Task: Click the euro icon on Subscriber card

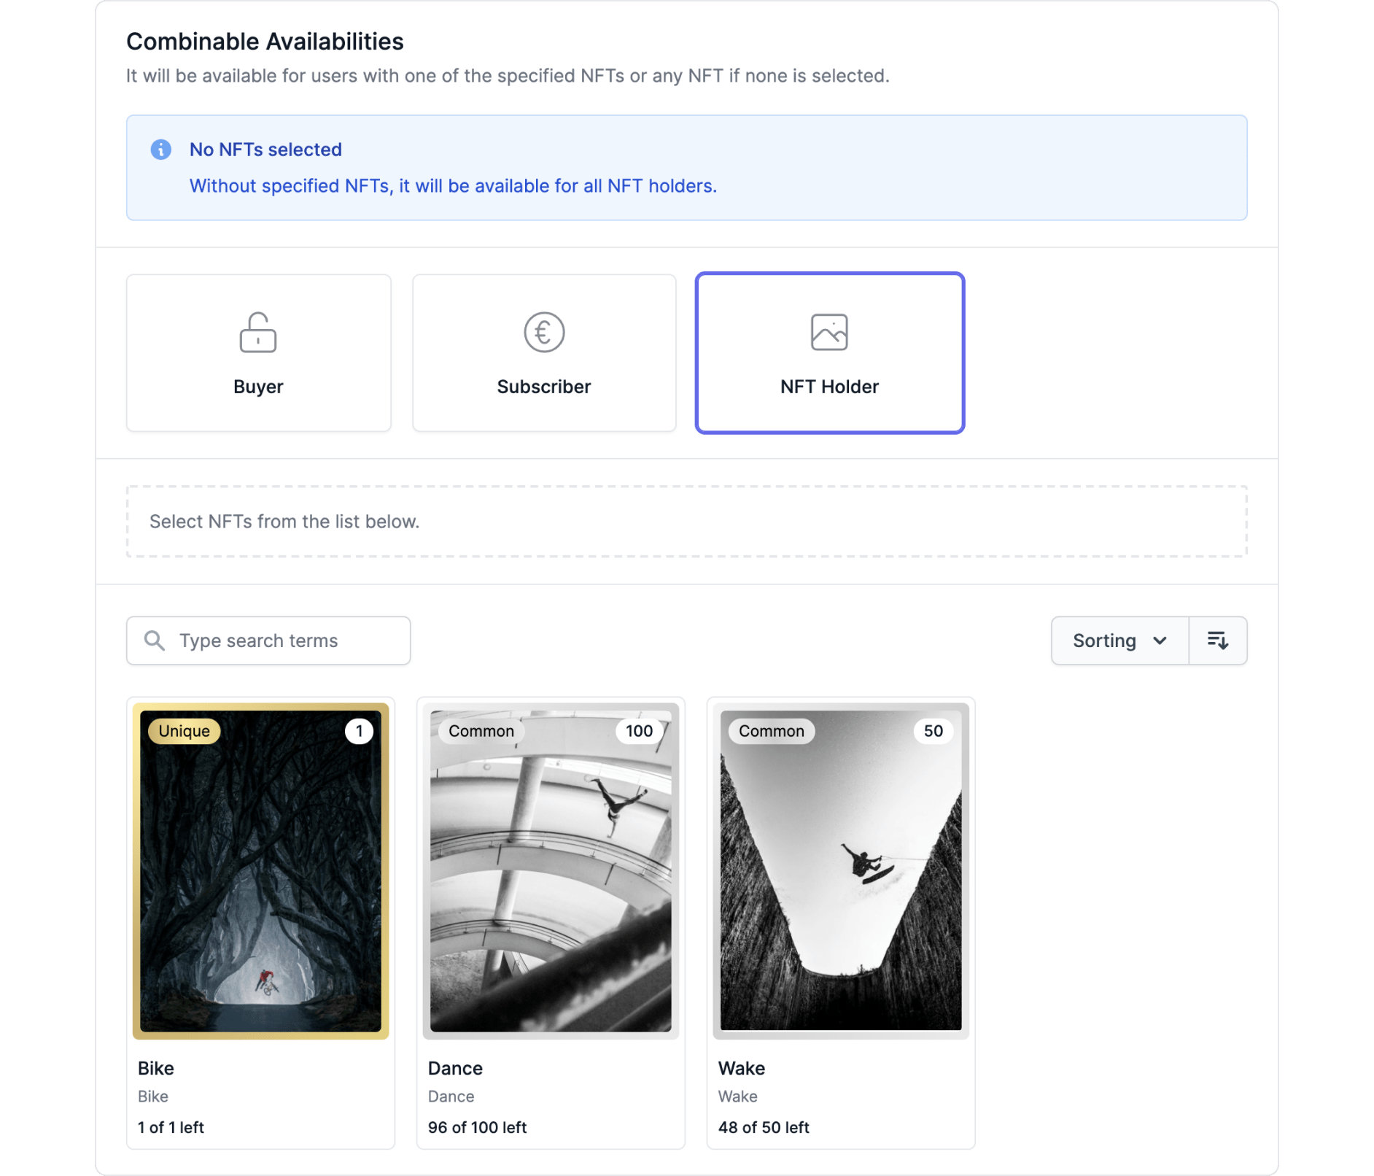Action: point(543,332)
